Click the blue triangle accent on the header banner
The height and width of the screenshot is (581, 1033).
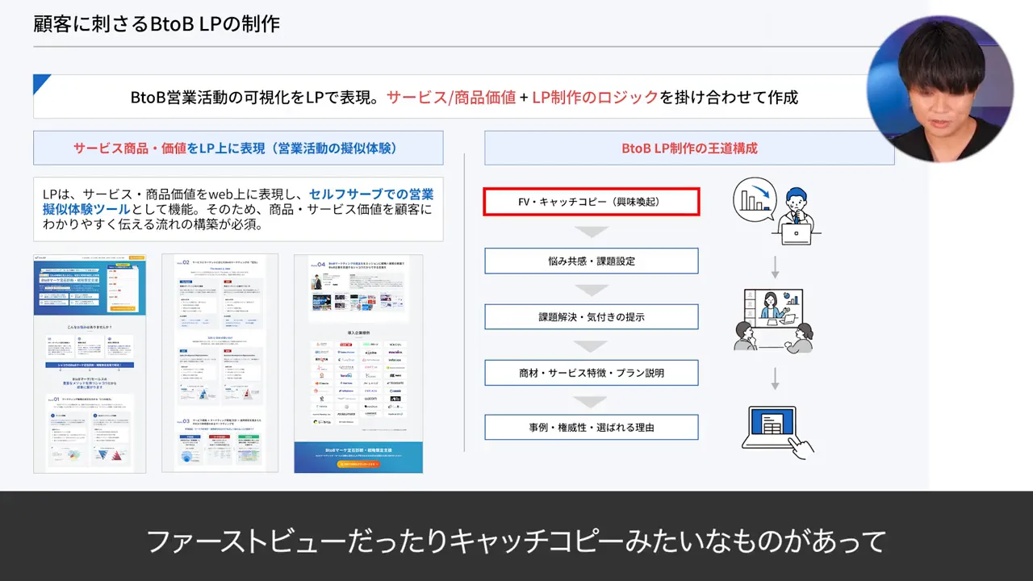pyautogui.click(x=40, y=81)
